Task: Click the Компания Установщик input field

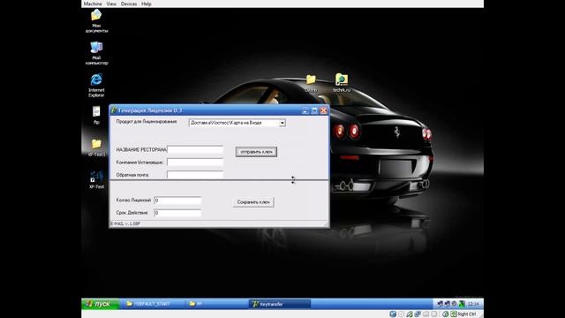Action: (195, 163)
